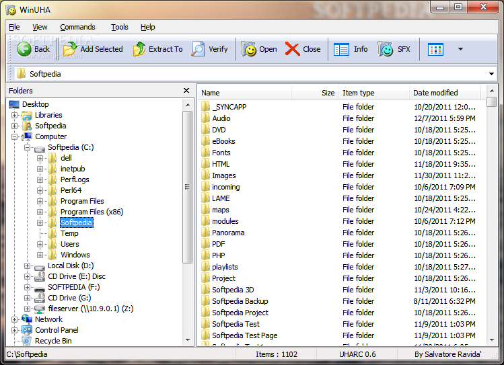Expand the Libraries tree node
This screenshot has width=504, height=365.
point(14,115)
